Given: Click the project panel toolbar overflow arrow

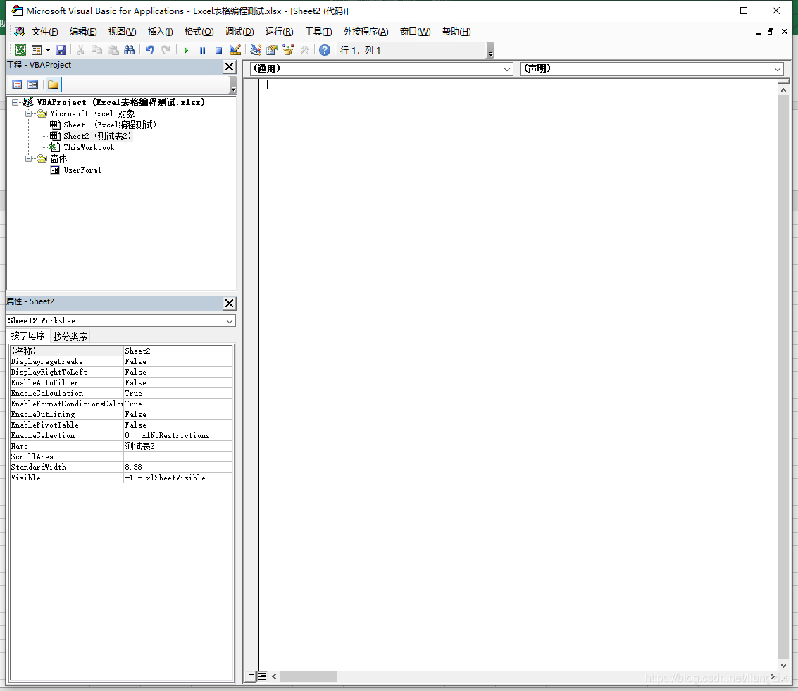Looking at the screenshot, I should pos(233,85).
